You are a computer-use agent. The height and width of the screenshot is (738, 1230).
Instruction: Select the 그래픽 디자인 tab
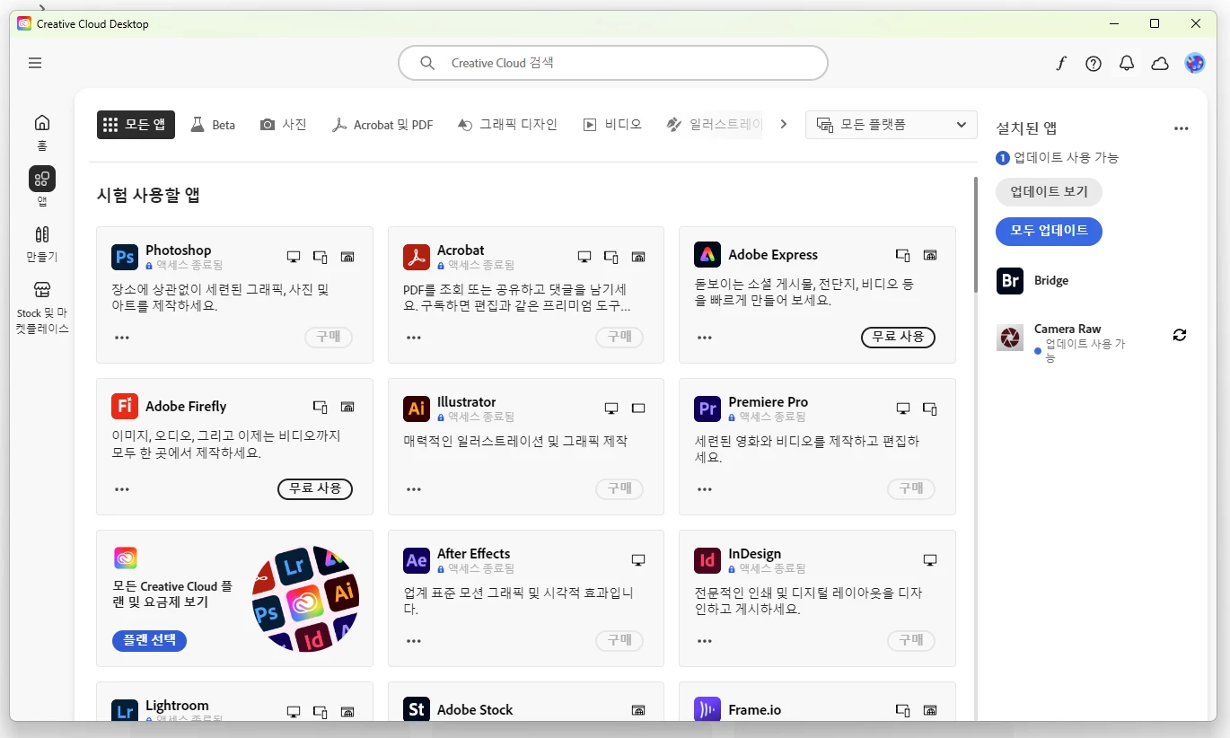click(x=507, y=125)
